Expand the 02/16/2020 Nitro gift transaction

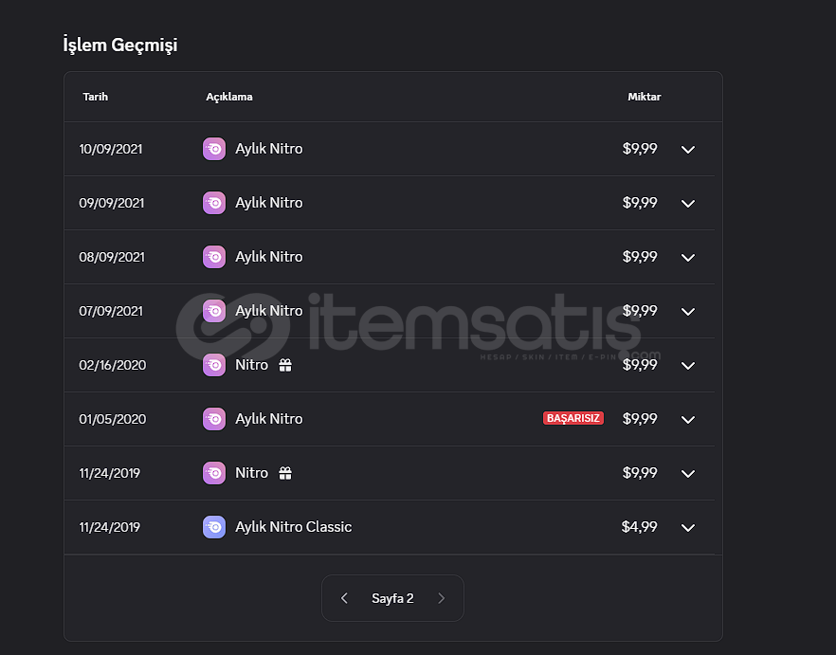coord(688,366)
